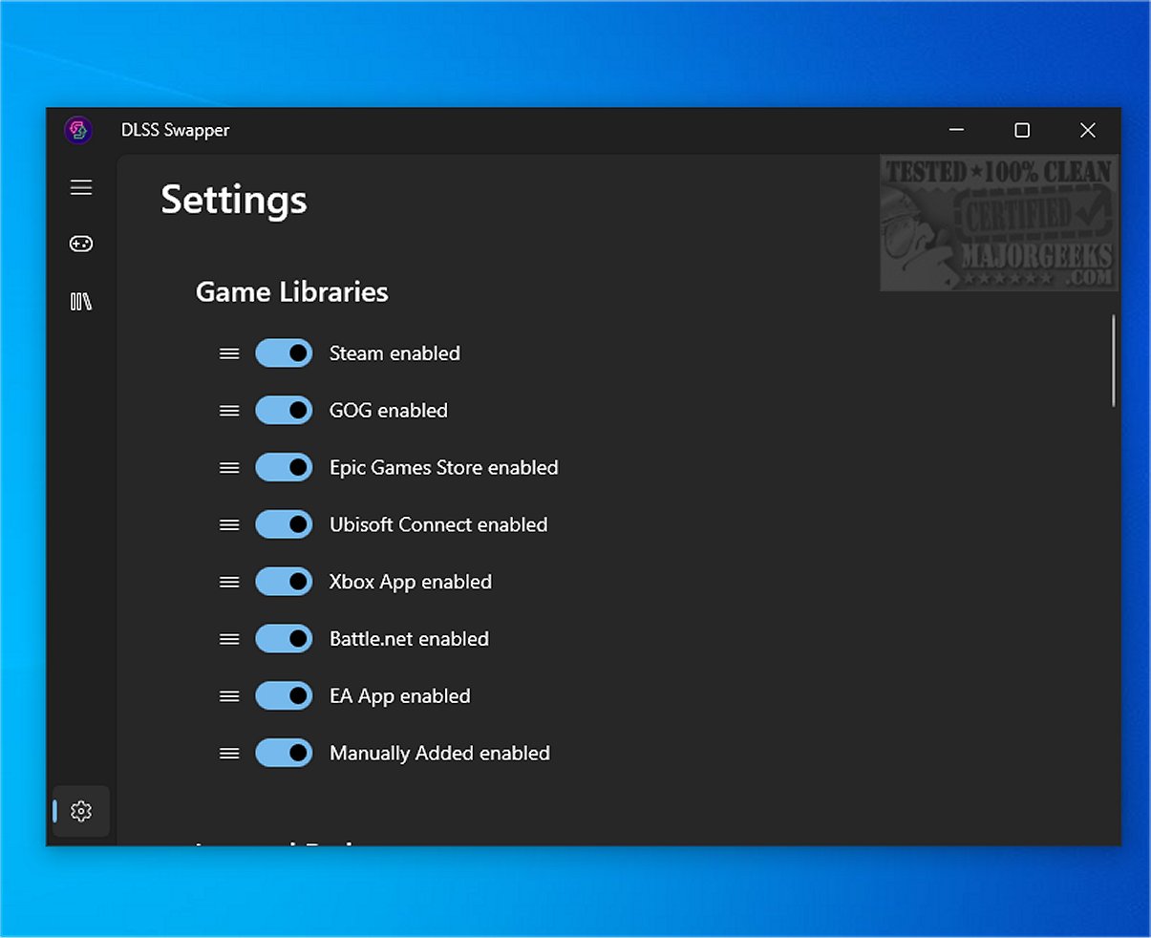Disable the Steam library toggle
Image resolution: width=1151 pixels, height=938 pixels.
284,353
